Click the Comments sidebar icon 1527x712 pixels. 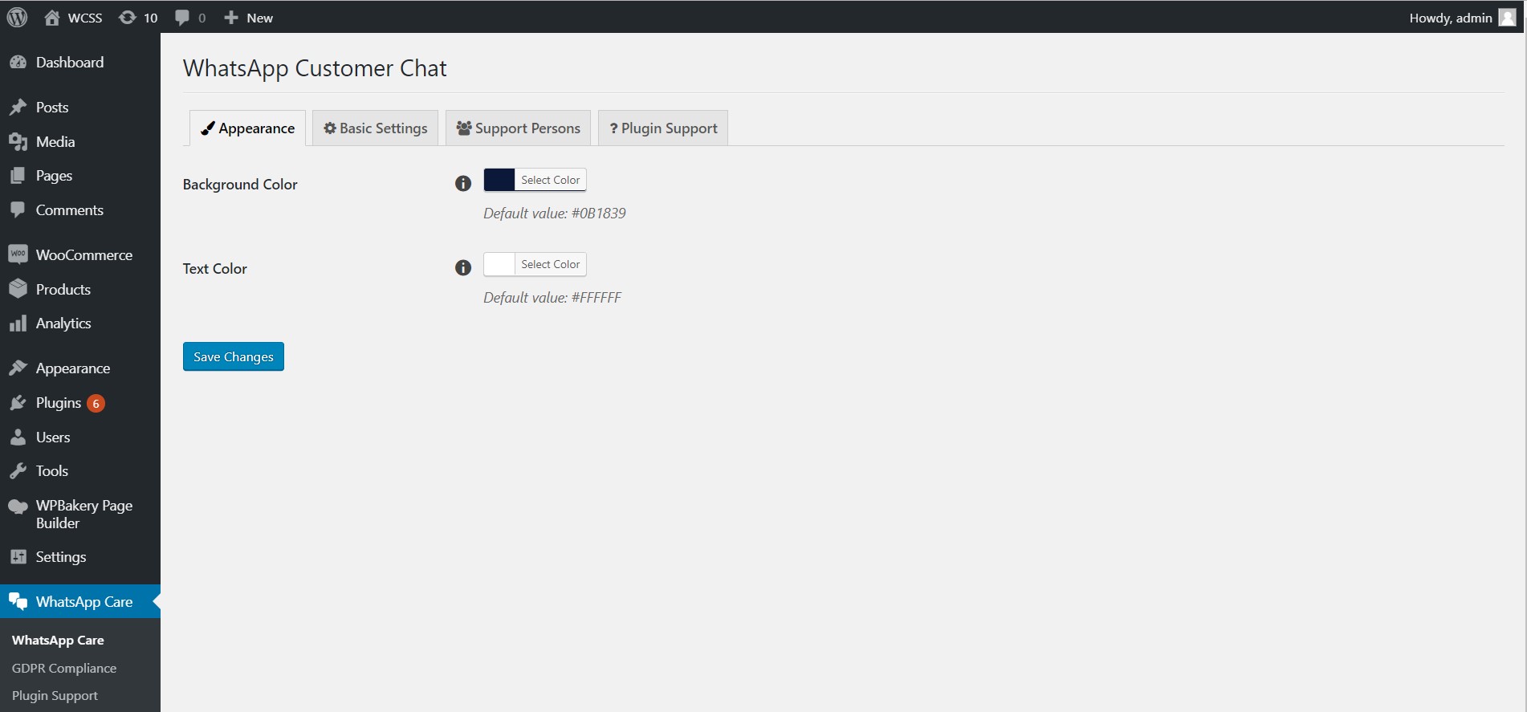(x=18, y=210)
